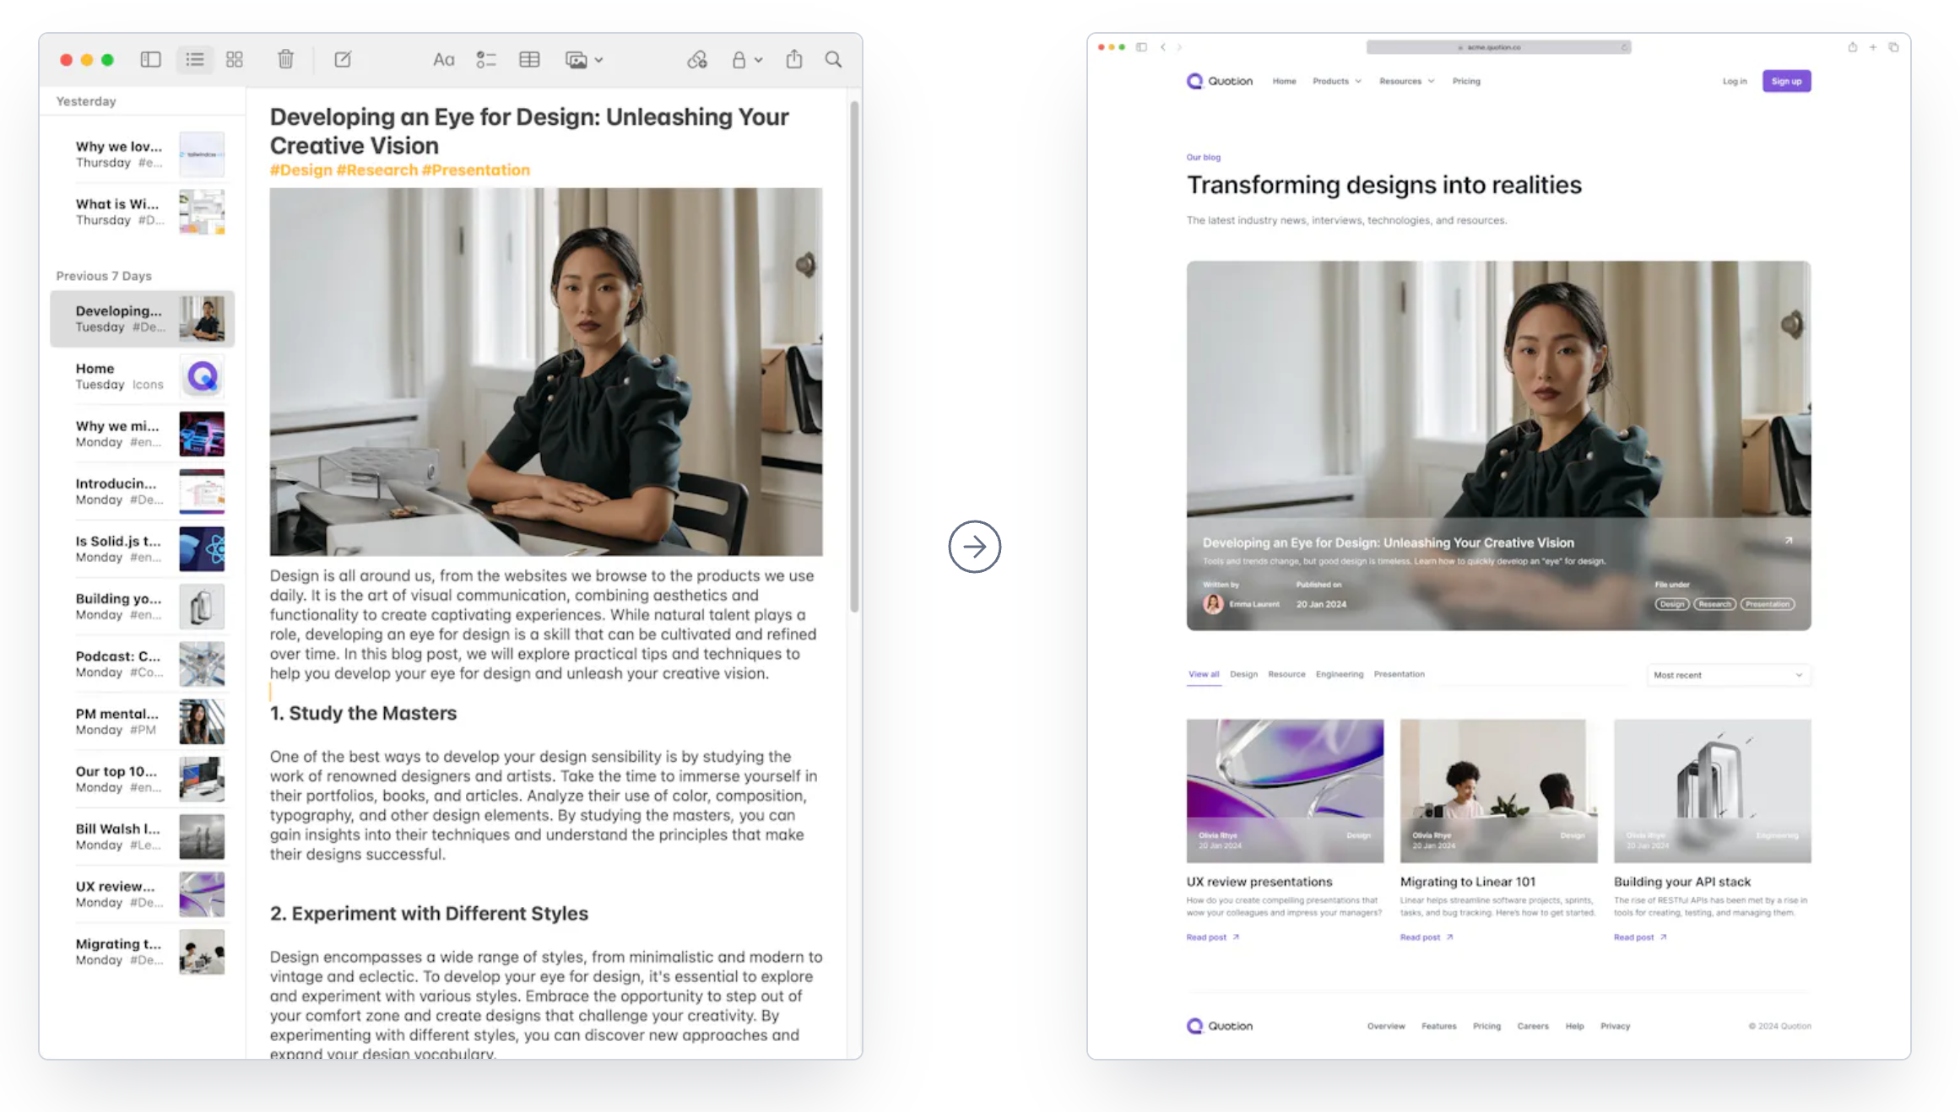The image size is (1960, 1112).
Task: Select the 'Design' filter tab
Action: pos(1241,673)
